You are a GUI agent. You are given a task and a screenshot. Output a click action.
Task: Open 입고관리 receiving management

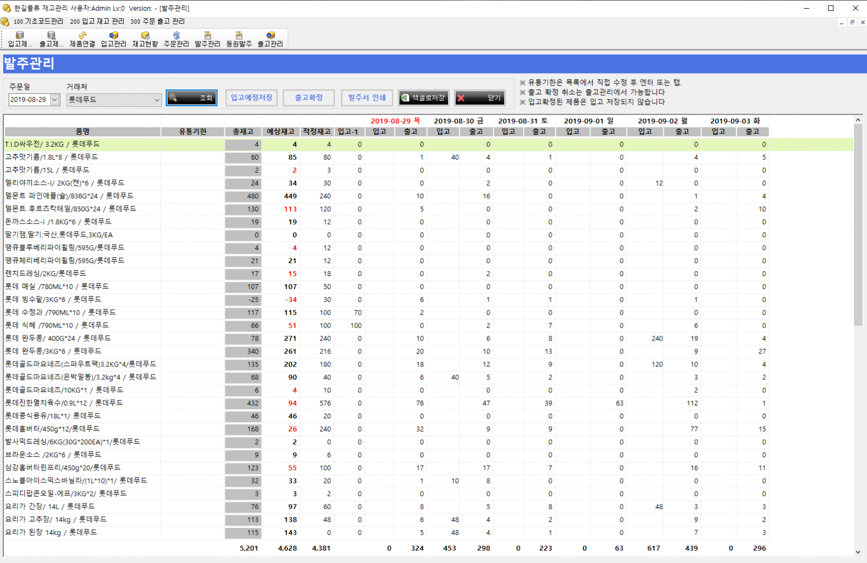(x=114, y=39)
